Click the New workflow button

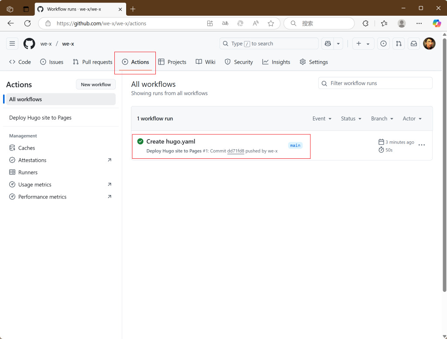point(96,84)
